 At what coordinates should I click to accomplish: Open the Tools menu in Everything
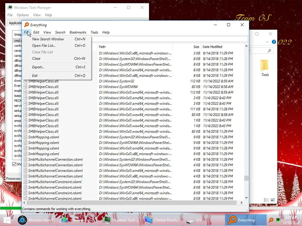pos(94,32)
